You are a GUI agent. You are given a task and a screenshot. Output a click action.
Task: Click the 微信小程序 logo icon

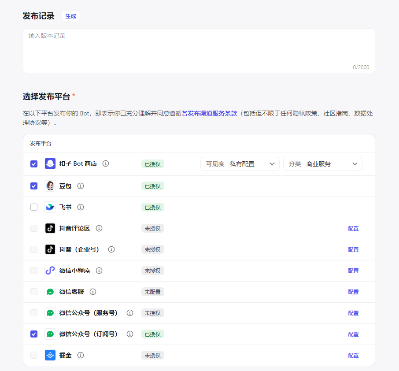click(x=50, y=271)
